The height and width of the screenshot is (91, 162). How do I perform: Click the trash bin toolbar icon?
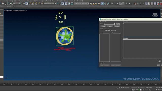(141, 4)
